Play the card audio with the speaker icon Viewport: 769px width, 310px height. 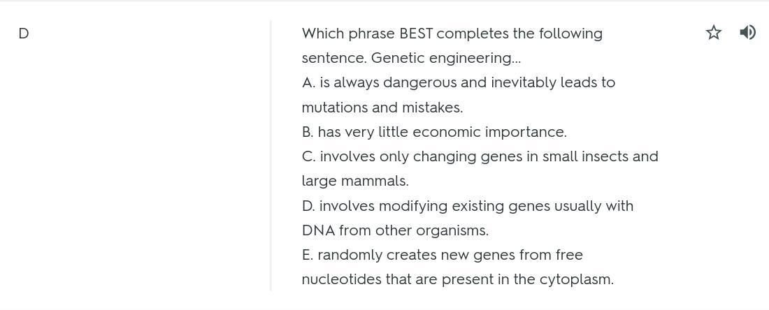(747, 32)
